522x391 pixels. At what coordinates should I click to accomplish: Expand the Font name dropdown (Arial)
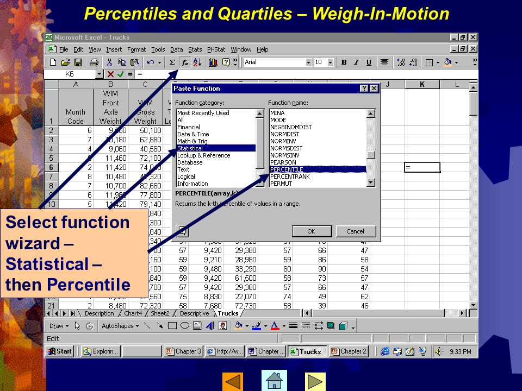pos(308,62)
